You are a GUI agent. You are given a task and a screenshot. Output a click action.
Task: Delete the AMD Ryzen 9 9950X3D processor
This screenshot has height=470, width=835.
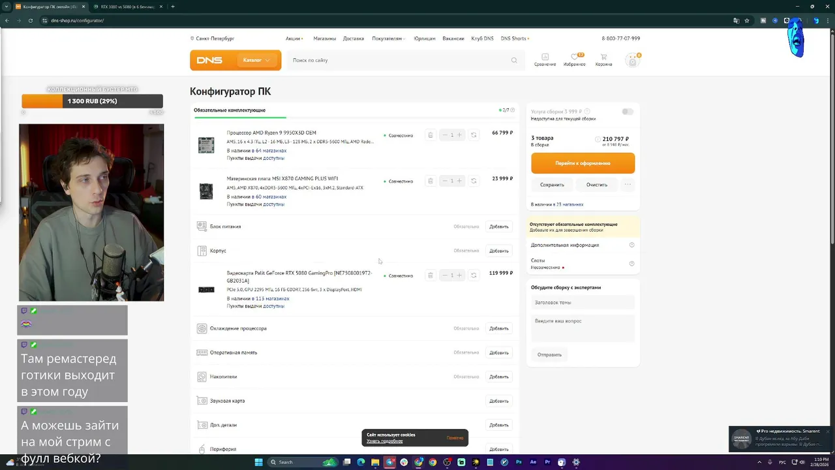click(x=430, y=135)
